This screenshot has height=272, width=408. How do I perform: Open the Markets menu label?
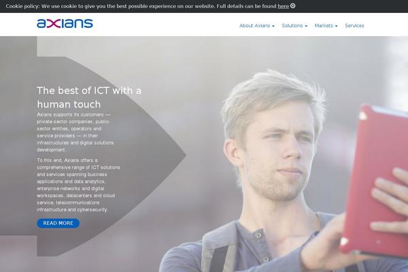(324, 26)
